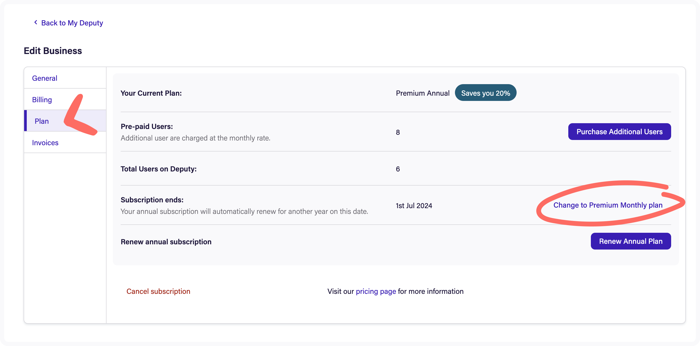This screenshot has width=700, height=346.
Task: Open the pricing page link
Action: pos(376,291)
